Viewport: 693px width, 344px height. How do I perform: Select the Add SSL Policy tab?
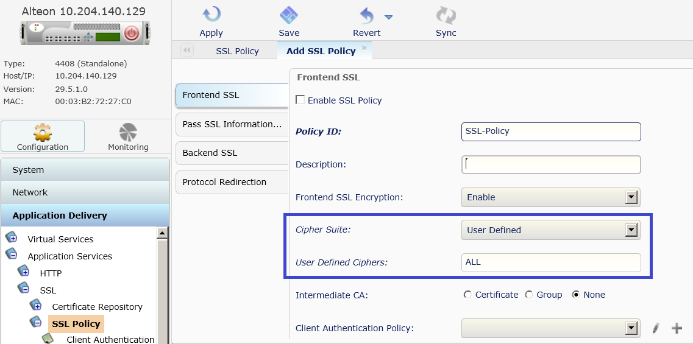click(x=321, y=51)
